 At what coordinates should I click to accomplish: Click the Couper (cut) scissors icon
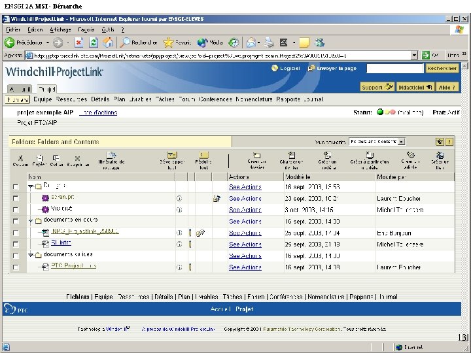(x=20, y=158)
